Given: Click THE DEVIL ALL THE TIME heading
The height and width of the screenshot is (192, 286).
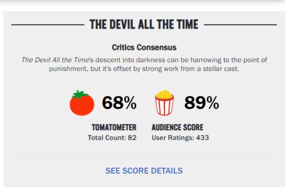Looking at the screenshot, I should pos(144,24).
